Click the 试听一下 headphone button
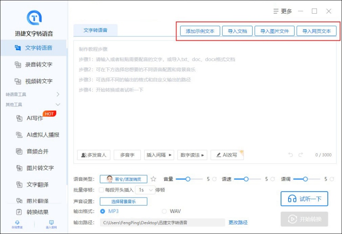Viewport: 342px width, 234px height. point(304,199)
